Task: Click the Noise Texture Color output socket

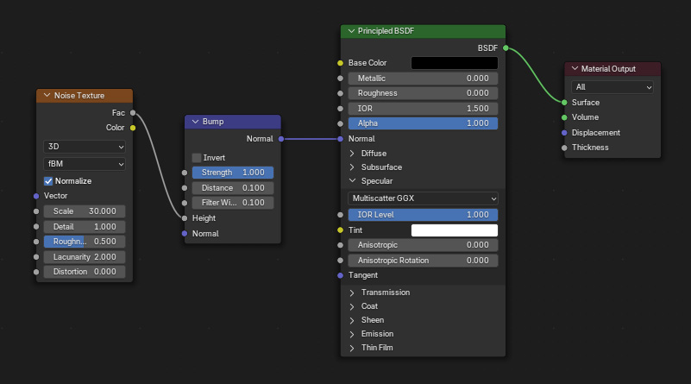Action: click(133, 128)
